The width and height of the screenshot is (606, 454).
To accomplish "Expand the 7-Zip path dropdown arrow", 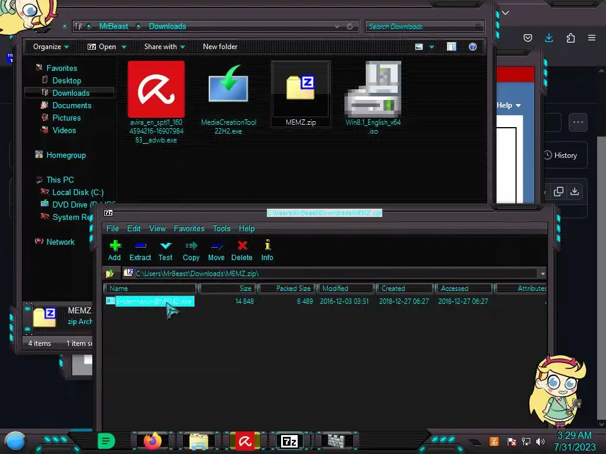I will tap(543, 274).
